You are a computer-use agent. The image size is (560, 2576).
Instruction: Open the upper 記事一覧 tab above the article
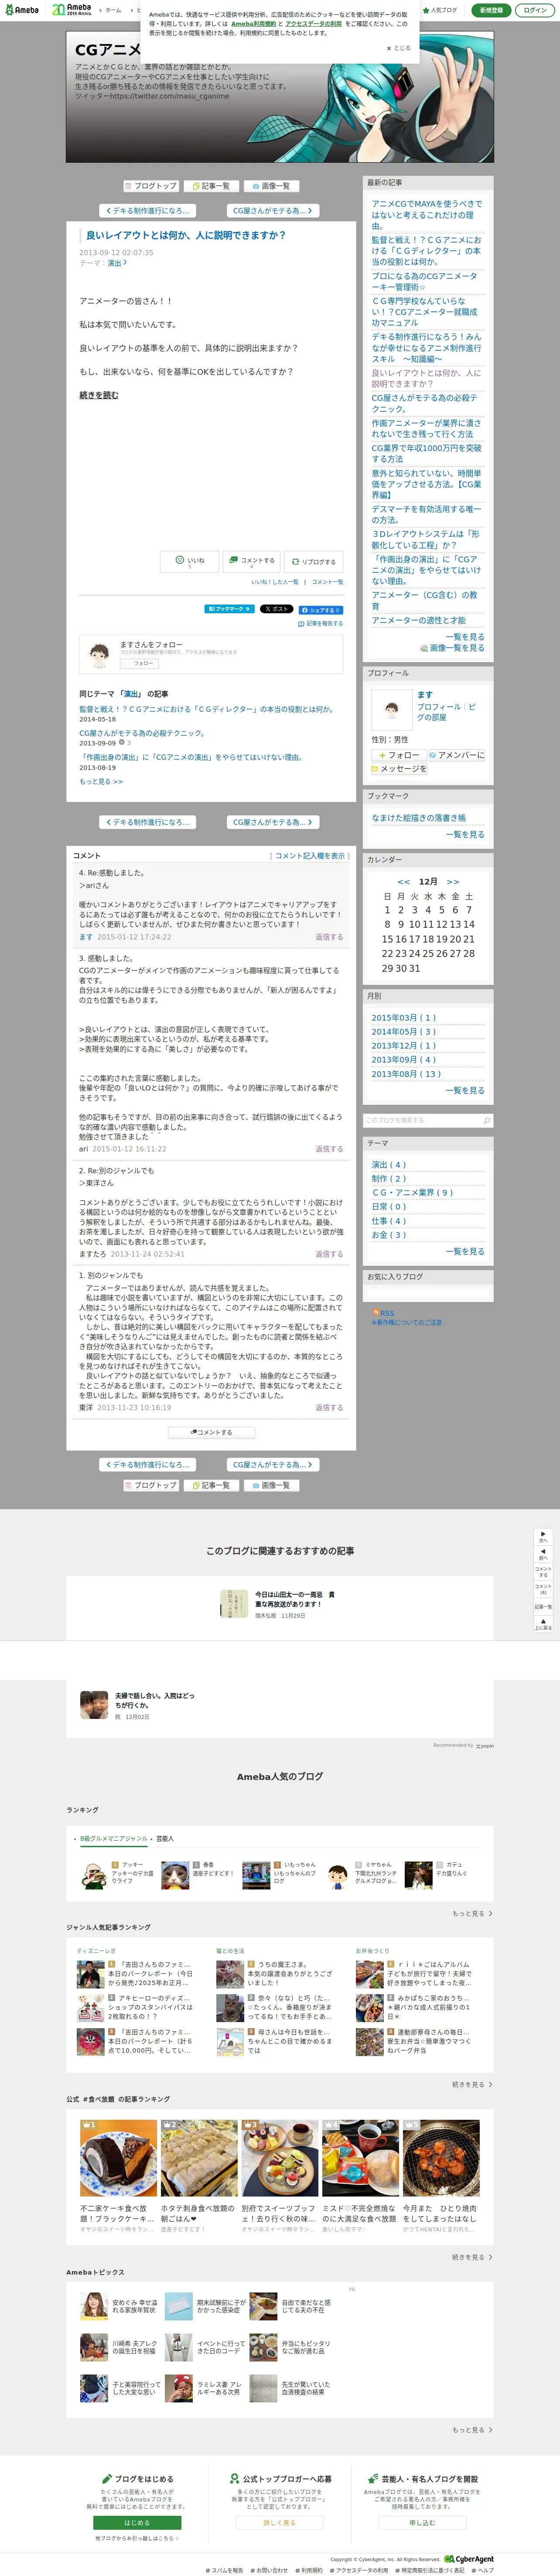210,186
